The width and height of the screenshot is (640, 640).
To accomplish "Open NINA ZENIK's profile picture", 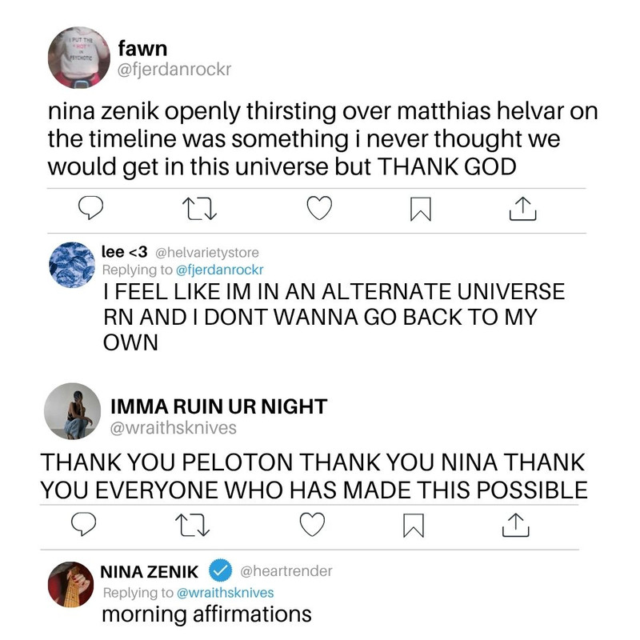I will tap(70, 585).
